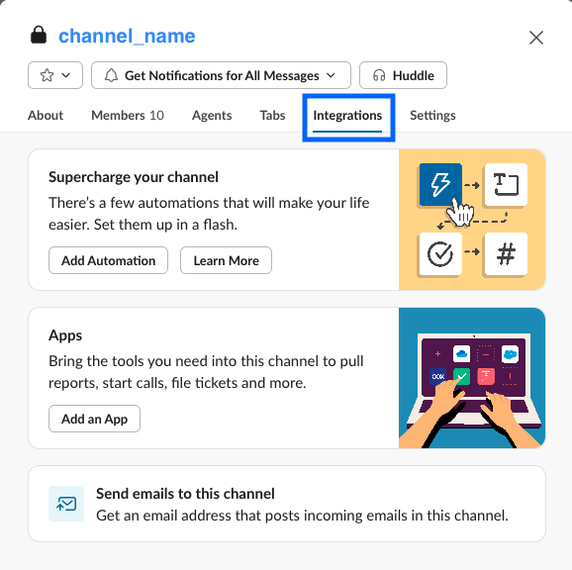Open the Settings tab

[x=432, y=115]
